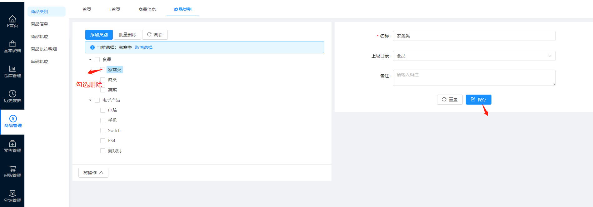
Task: Switch to the 首页 tab
Action: click(87, 9)
